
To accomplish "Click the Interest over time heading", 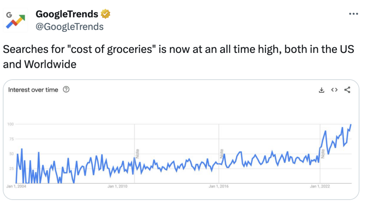I will [33, 90].
